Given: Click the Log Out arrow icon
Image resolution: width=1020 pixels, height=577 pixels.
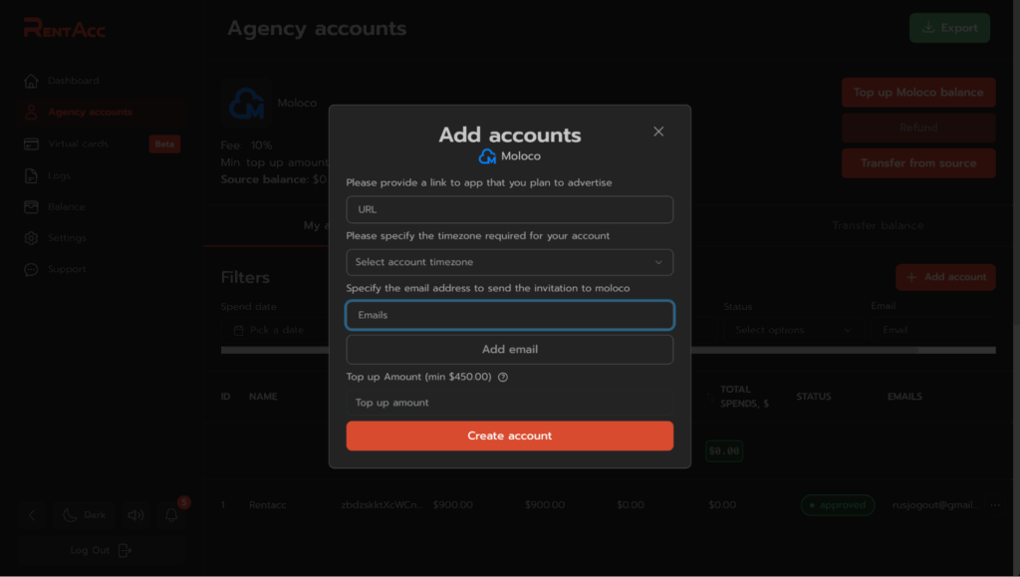Looking at the screenshot, I should 125,550.
